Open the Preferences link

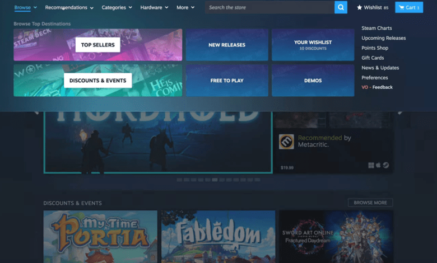375,78
